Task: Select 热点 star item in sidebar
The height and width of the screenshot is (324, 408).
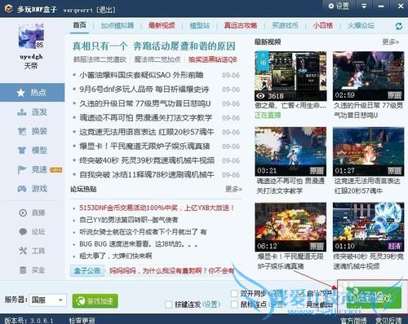Action: tap(33, 93)
